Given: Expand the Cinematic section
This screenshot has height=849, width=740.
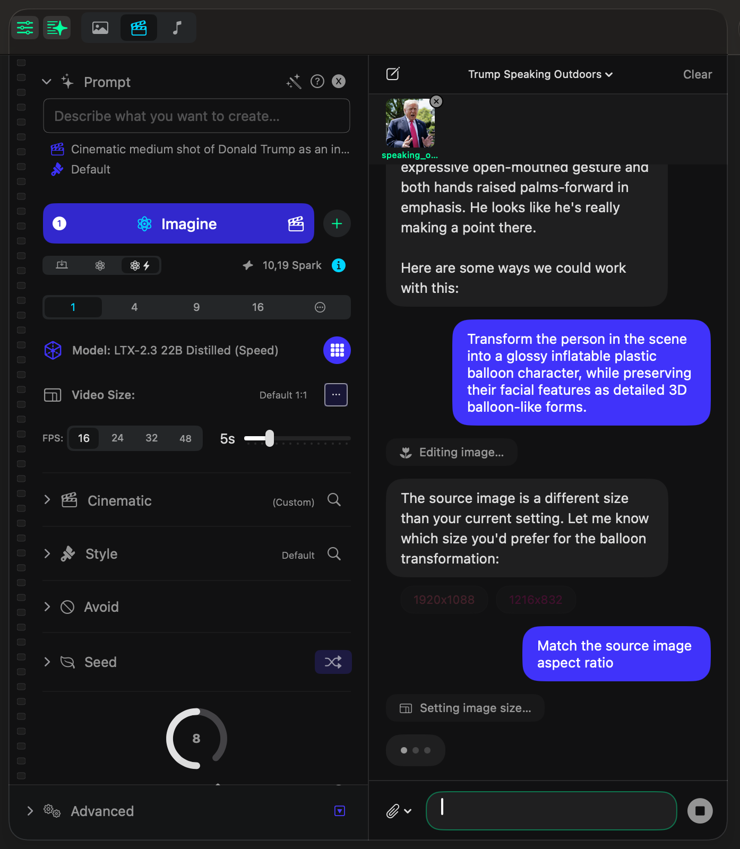Looking at the screenshot, I should coord(47,500).
